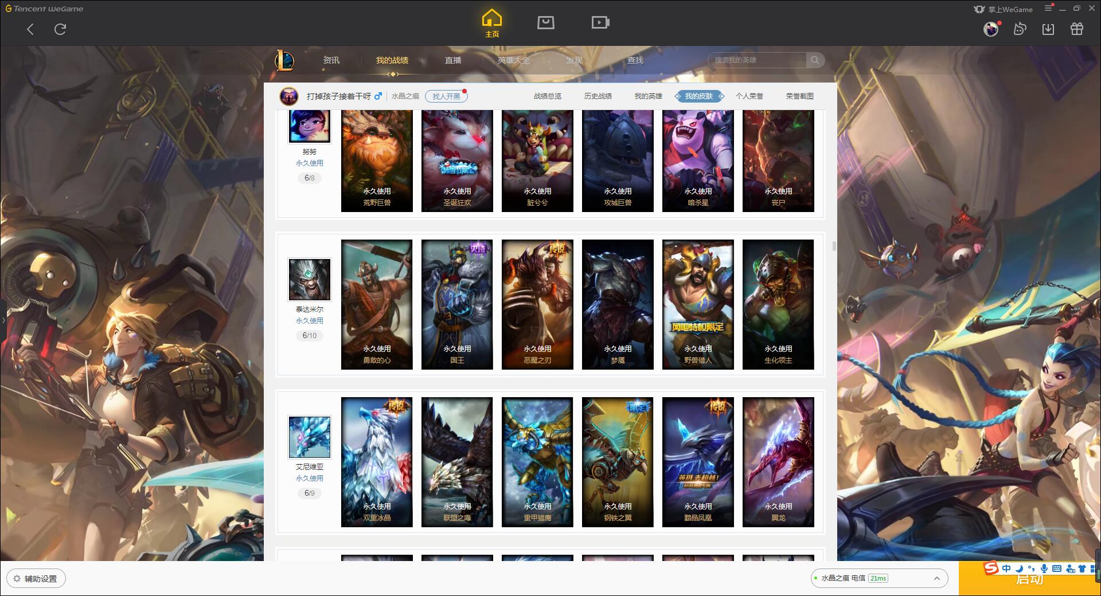Select the 战绩总览 sub-tab
This screenshot has height=596, width=1101.
[x=548, y=96]
